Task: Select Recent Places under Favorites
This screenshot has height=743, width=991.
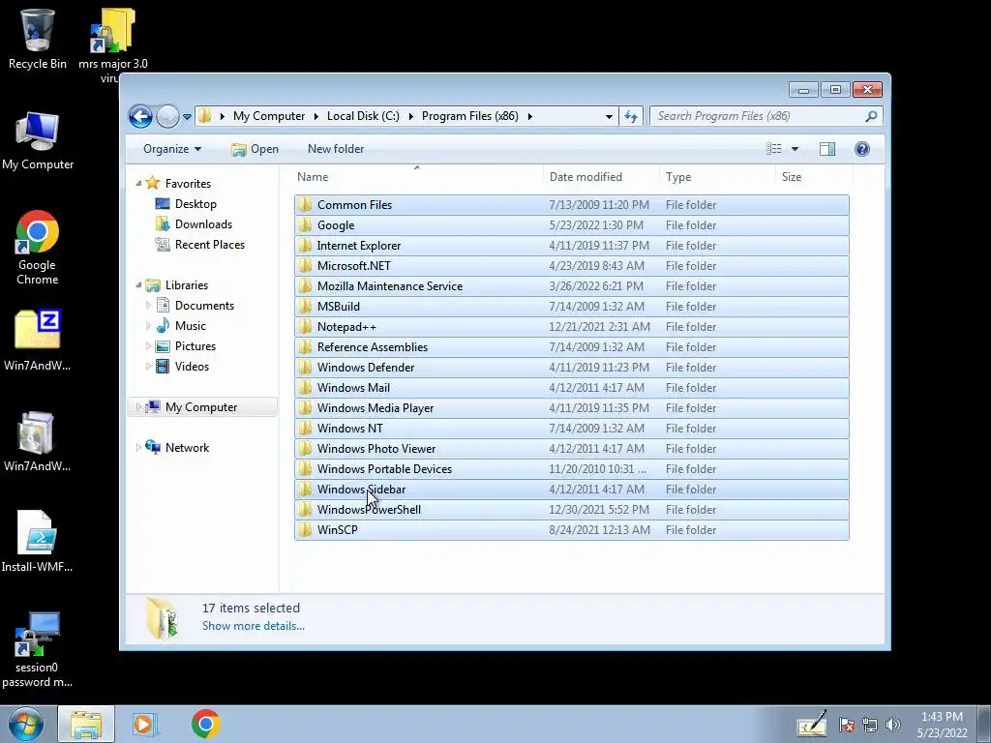Action: [x=209, y=245]
